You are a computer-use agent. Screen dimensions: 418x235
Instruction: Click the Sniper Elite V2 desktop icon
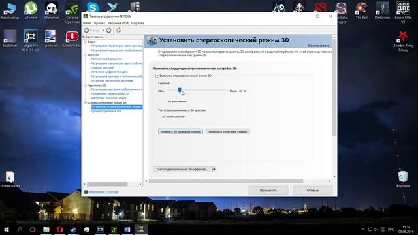pyautogui.click(x=403, y=13)
